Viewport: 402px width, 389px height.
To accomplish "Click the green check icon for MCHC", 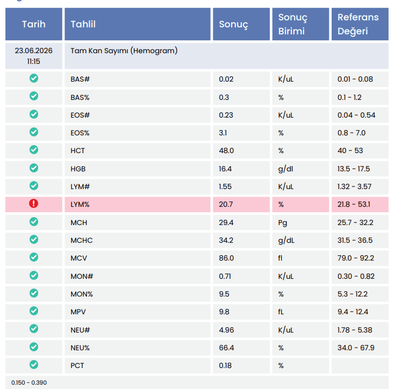I will tap(34, 239).
